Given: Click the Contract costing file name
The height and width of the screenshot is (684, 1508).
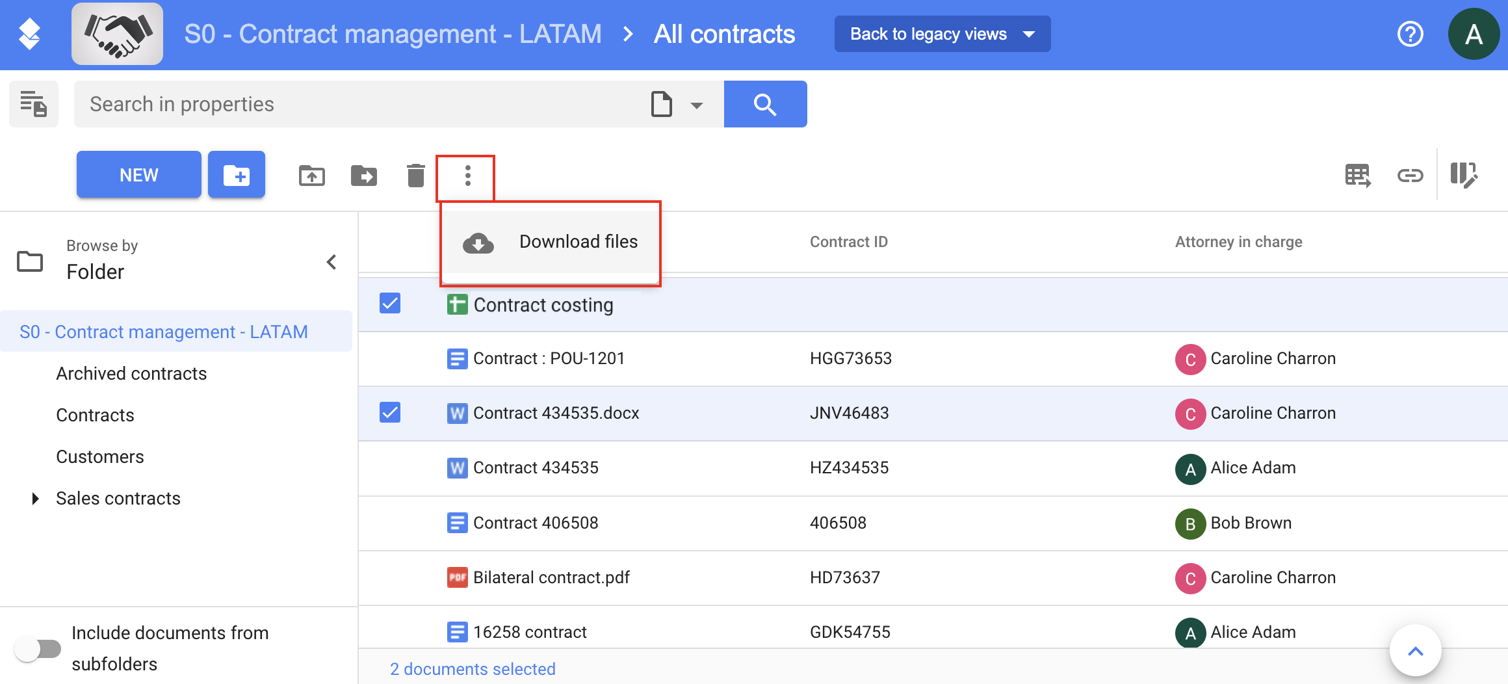Looking at the screenshot, I should 543,305.
